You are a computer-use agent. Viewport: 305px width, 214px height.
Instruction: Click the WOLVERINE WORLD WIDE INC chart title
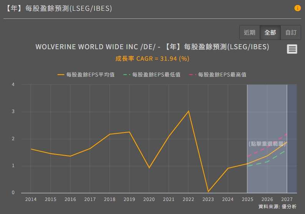point(152,47)
